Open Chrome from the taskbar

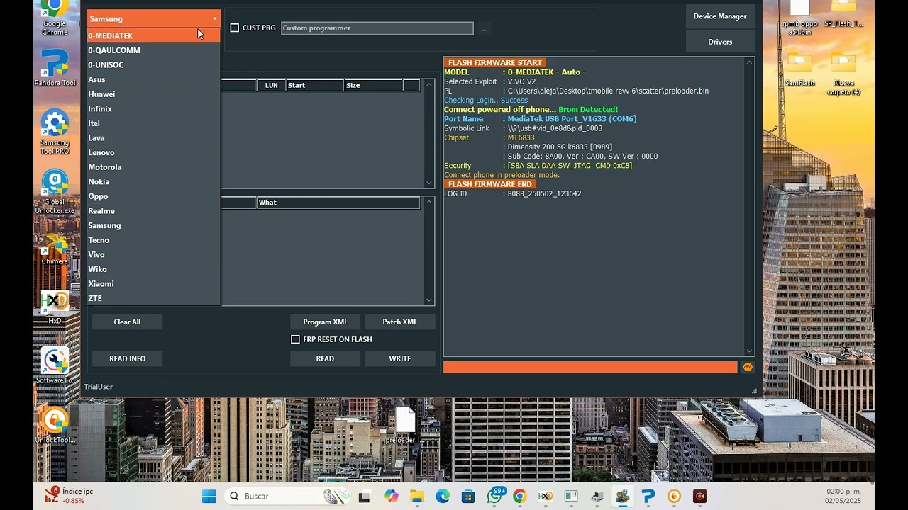click(520, 497)
